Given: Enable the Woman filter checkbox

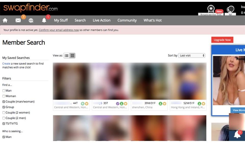Looking at the screenshot, I should [4, 96].
